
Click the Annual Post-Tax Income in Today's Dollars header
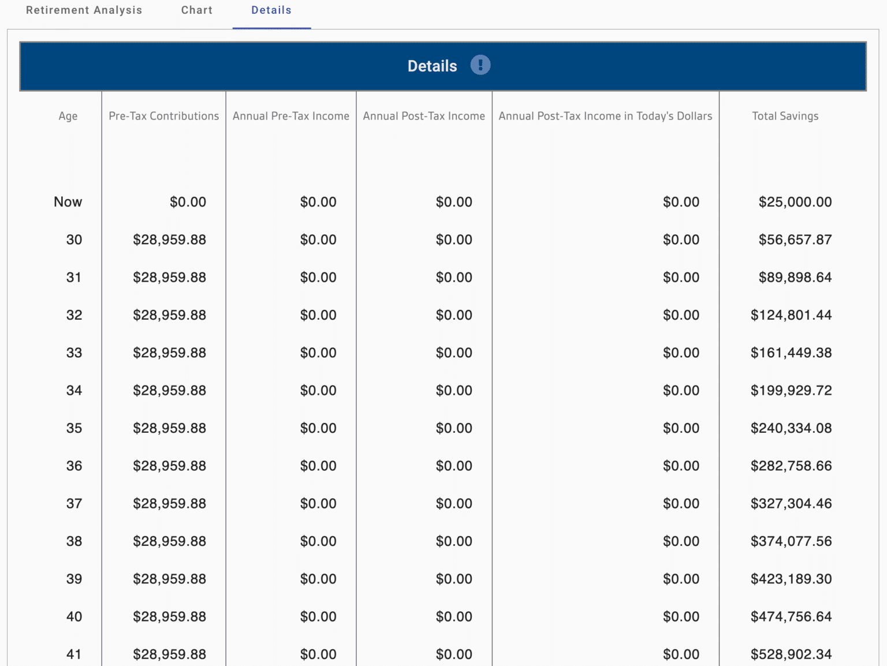(605, 116)
